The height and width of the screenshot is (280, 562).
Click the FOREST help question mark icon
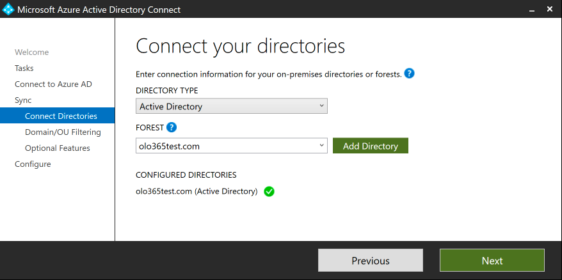(x=172, y=127)
